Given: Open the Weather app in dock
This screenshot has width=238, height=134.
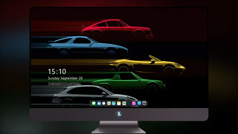Looking at the screenshot, I should [x=99, y=103].
